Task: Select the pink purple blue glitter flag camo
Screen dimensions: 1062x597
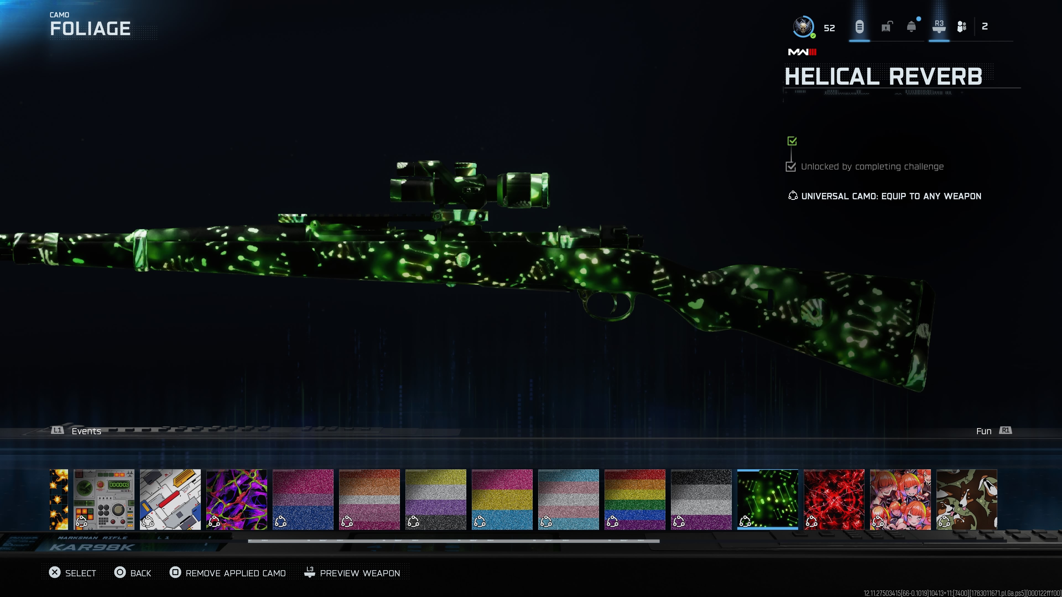Action: tap(303, 499)
